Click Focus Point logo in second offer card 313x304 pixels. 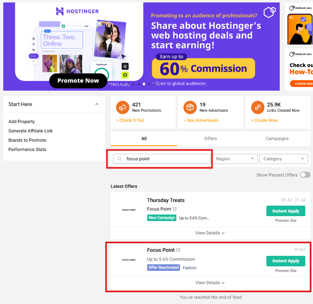(129, 260)
